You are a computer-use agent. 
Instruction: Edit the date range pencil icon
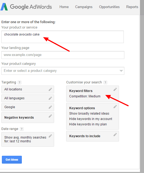[x=50, y=136]
